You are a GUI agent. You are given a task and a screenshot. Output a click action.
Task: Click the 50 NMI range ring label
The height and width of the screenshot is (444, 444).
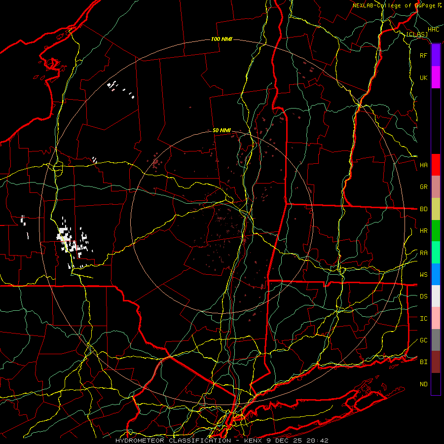222,130
